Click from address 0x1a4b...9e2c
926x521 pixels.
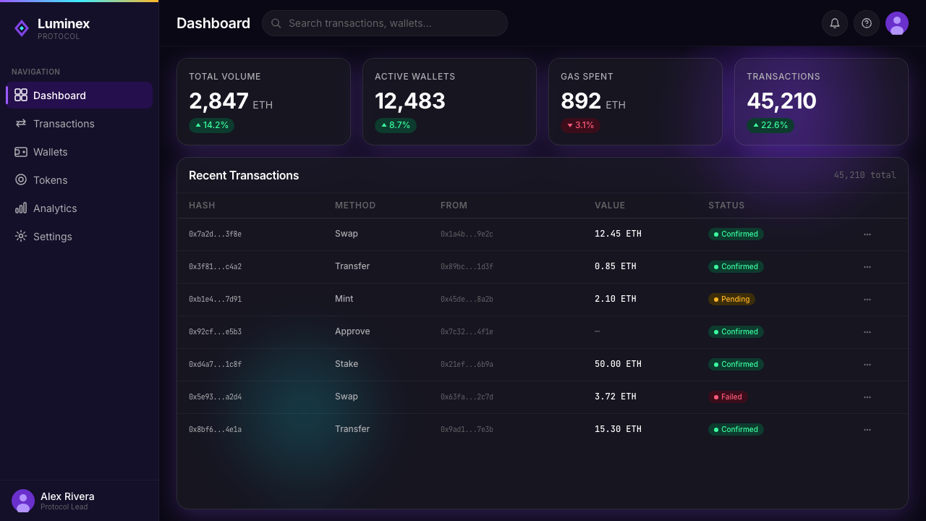pyautogui.click(x=467, y=234)
